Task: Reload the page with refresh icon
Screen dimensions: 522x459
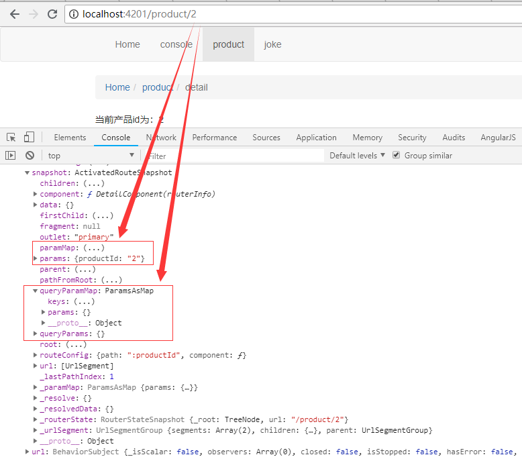Action: [x=52, y=14]
